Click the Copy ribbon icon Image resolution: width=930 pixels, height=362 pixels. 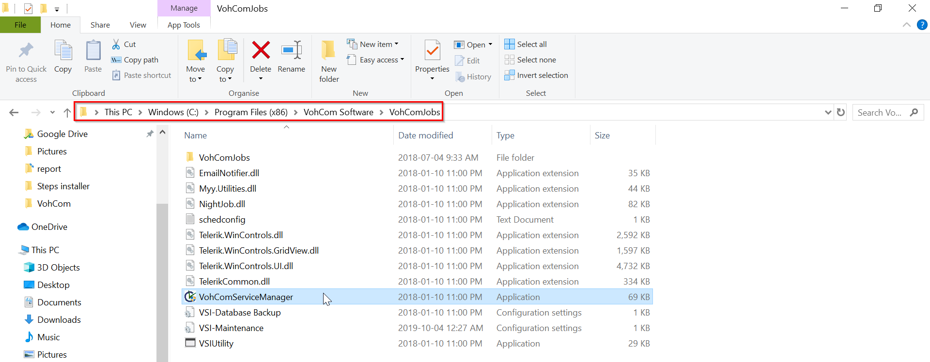(x=63, y=51)
